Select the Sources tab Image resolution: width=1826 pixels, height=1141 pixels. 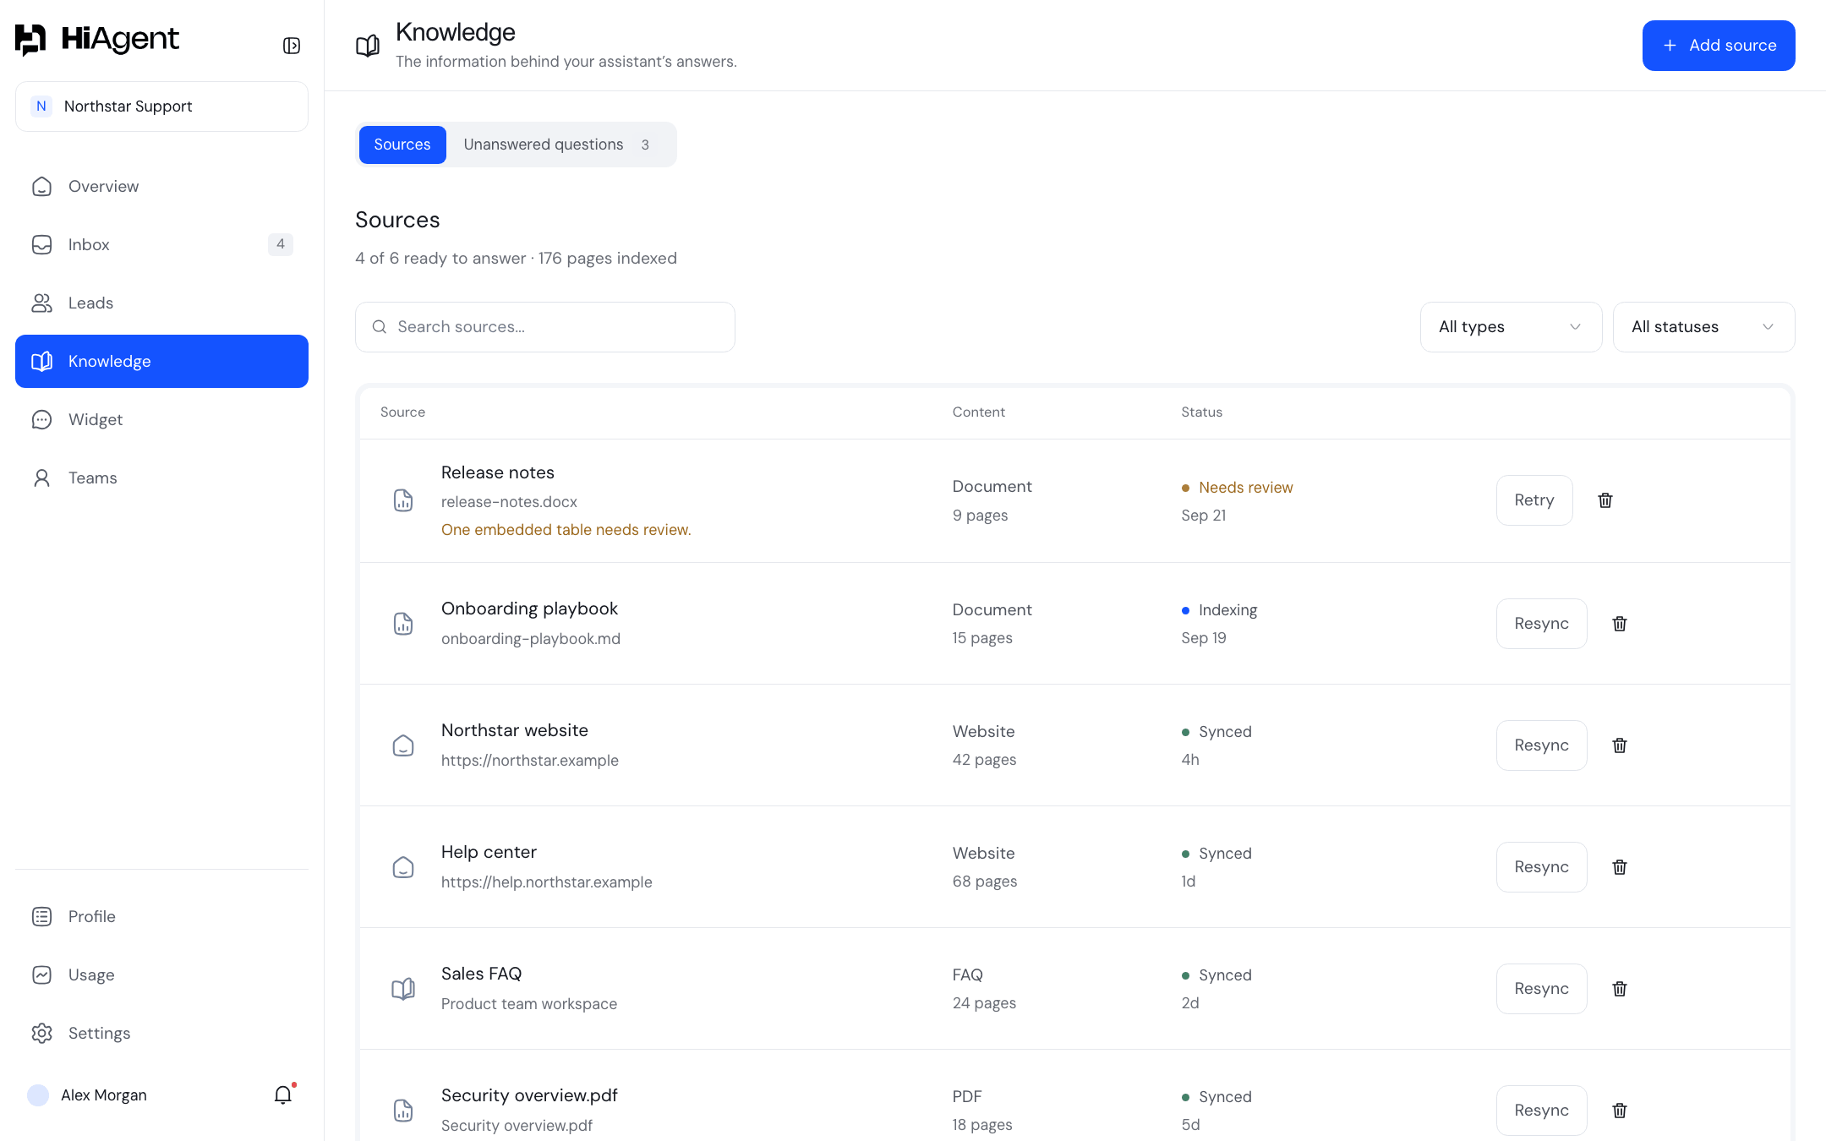[x=402, y=145]
